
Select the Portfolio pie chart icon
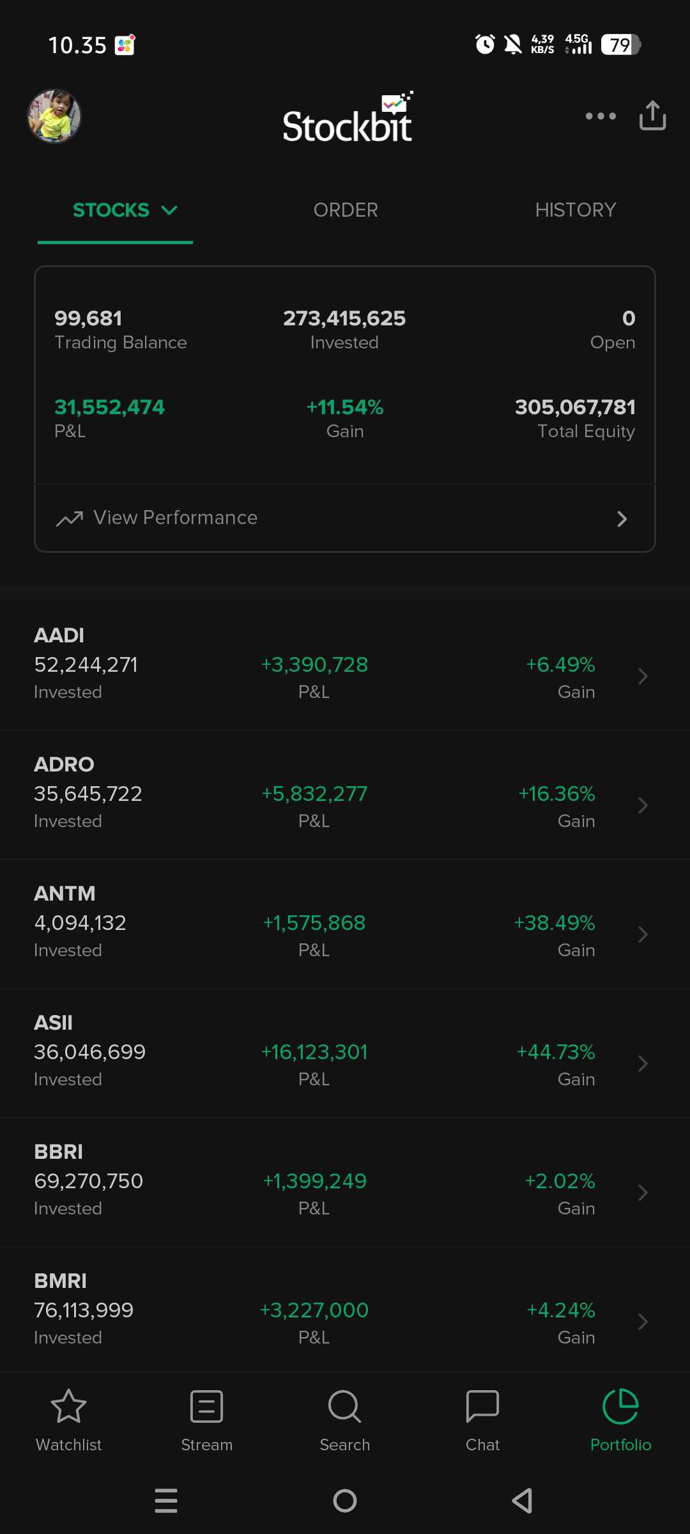point(620,1406)
